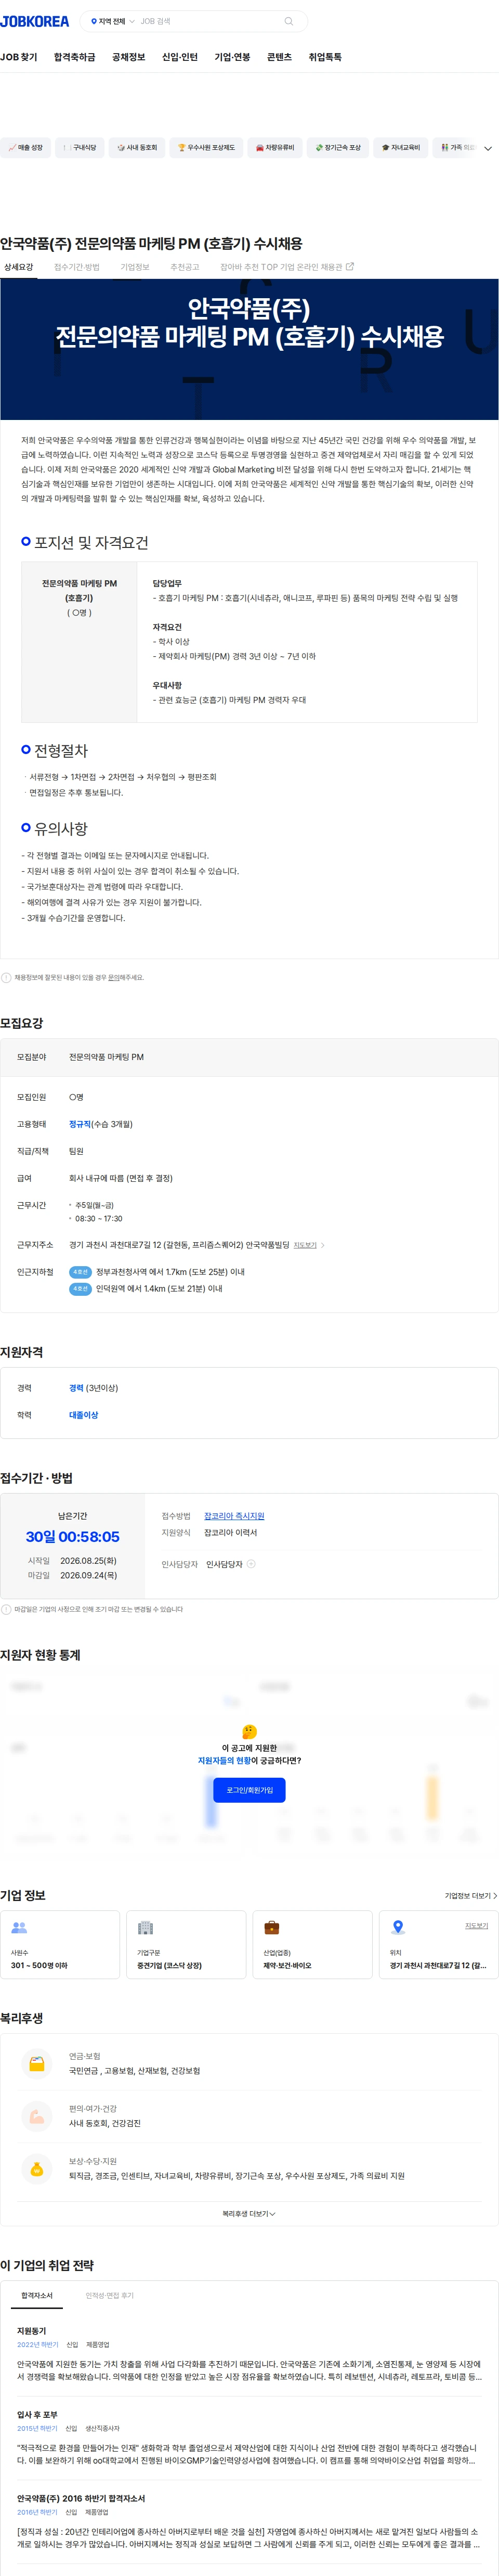Click the 대졸이상 education text
The width and height of the screenshot is (499, 2576).
click(x=84, y=1415)
